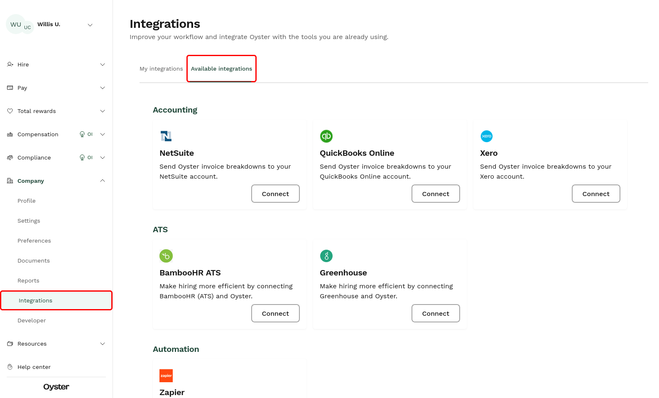Click the BambooHR ATS logo icon

tap(166, 256)
